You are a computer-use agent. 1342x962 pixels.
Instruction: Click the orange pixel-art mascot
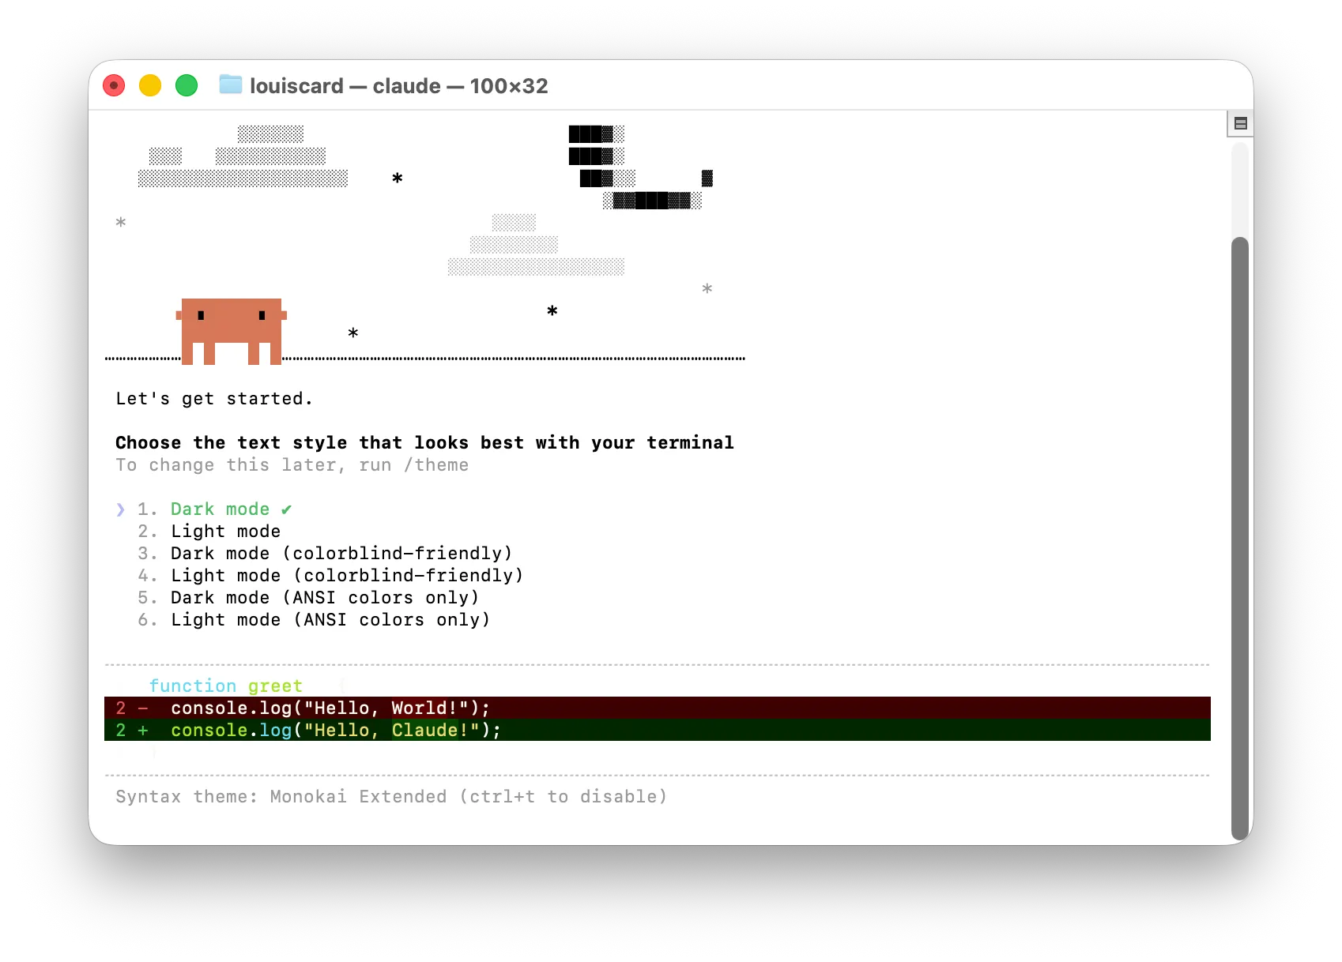click(232, 331)
